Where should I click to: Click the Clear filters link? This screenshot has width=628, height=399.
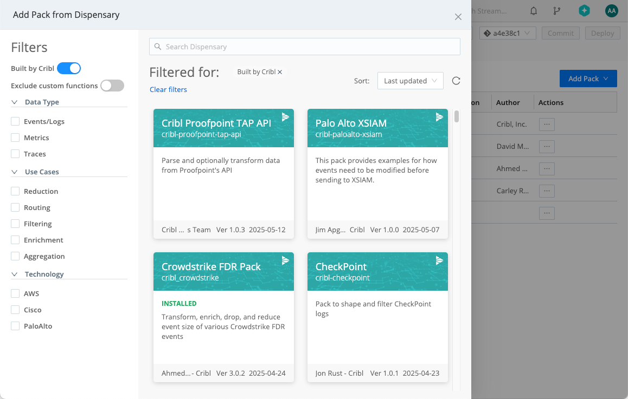coord(168,89)
